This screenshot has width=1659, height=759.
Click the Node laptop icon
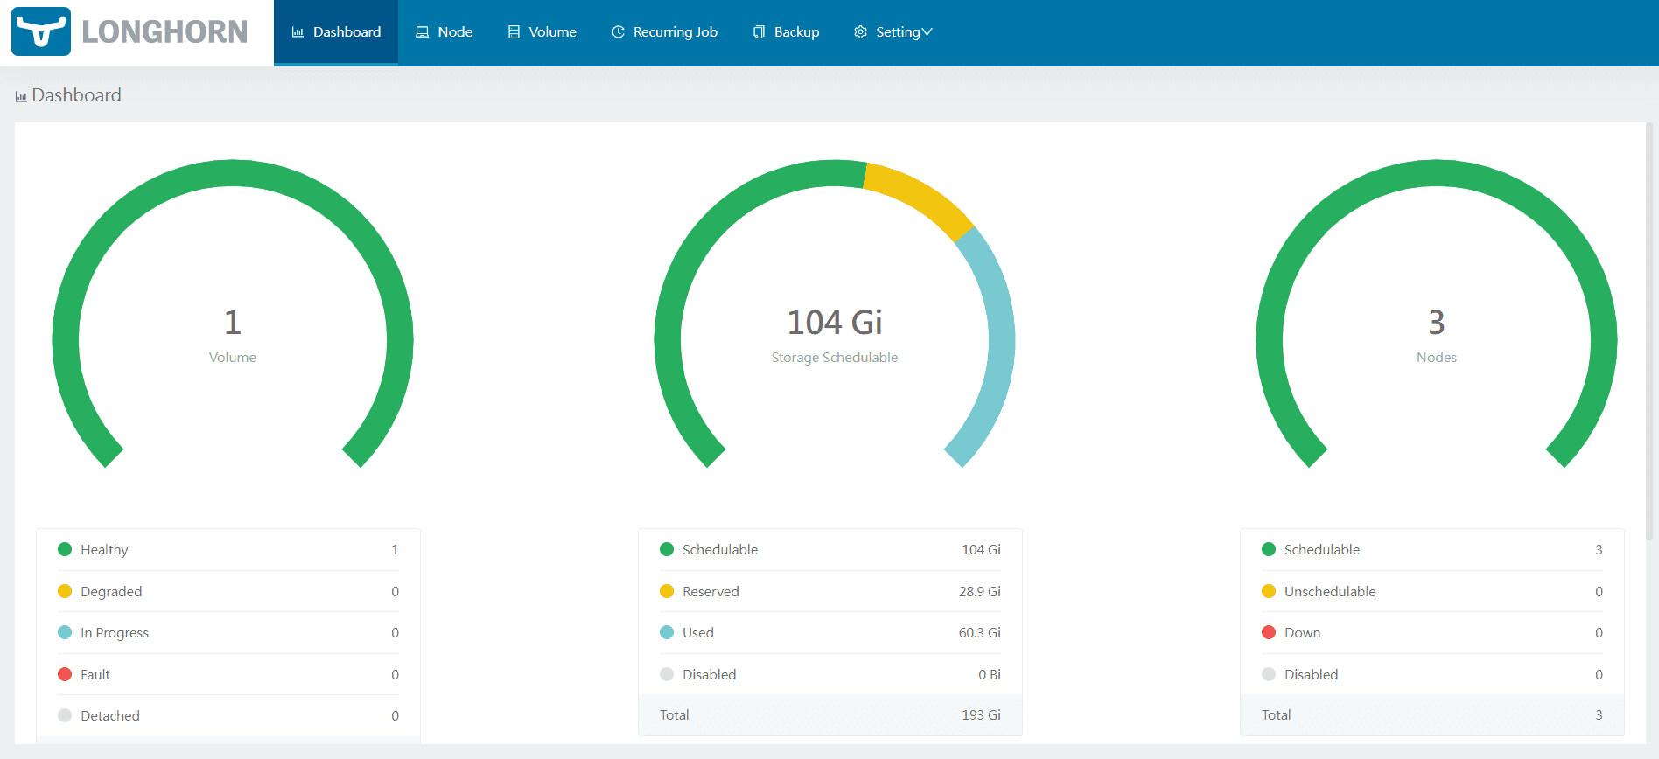tap(422, 32)
